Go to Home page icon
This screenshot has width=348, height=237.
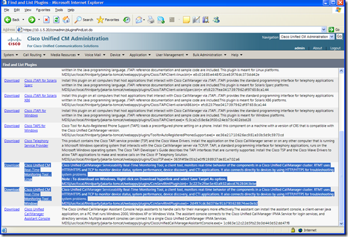pyautogui.click(x=66, y=19)
